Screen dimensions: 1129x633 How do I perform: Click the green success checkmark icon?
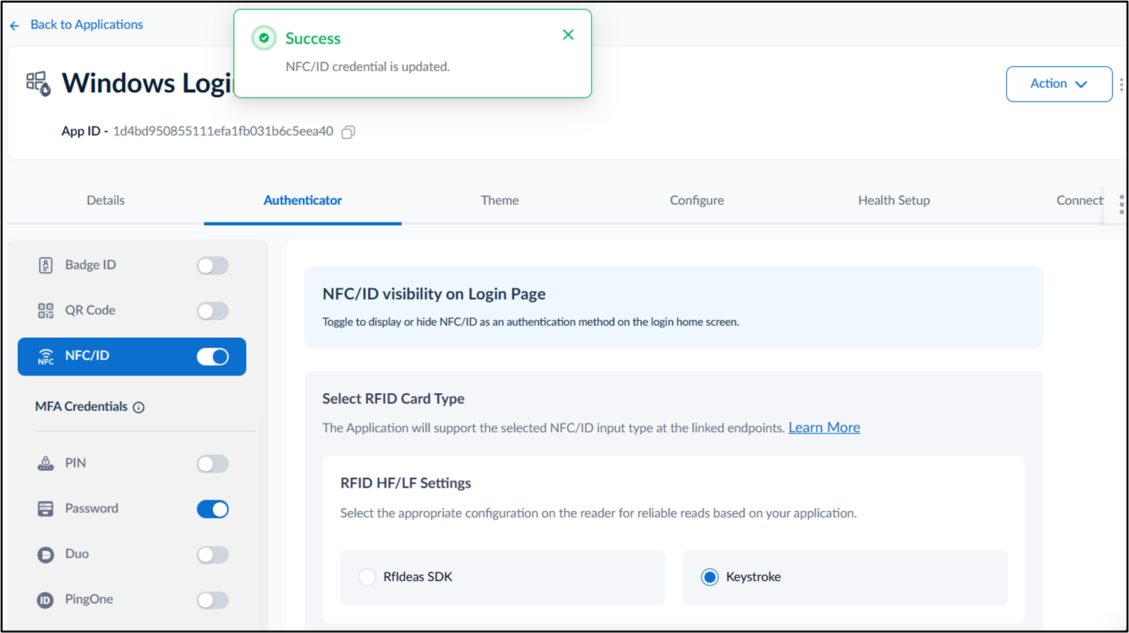click(263, 38)
